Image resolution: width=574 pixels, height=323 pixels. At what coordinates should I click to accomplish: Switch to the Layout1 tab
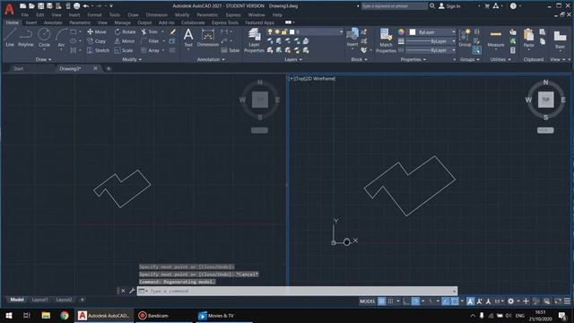click(x=39, y=300)
